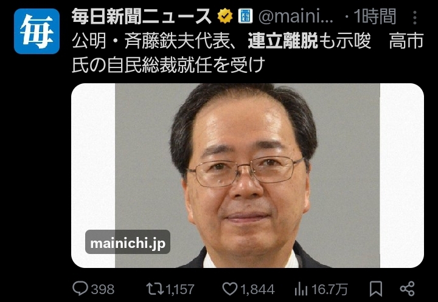This screenshot has height=302, width=438.
Task: Click the bold 連立離脱 keyword in the post
Action: [x=283, y=41]
